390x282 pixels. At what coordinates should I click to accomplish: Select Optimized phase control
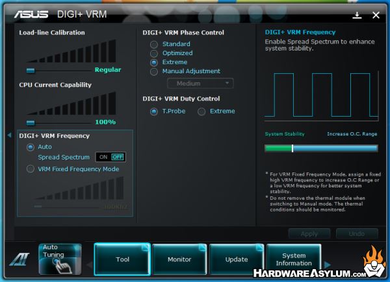tap(154, 53)
